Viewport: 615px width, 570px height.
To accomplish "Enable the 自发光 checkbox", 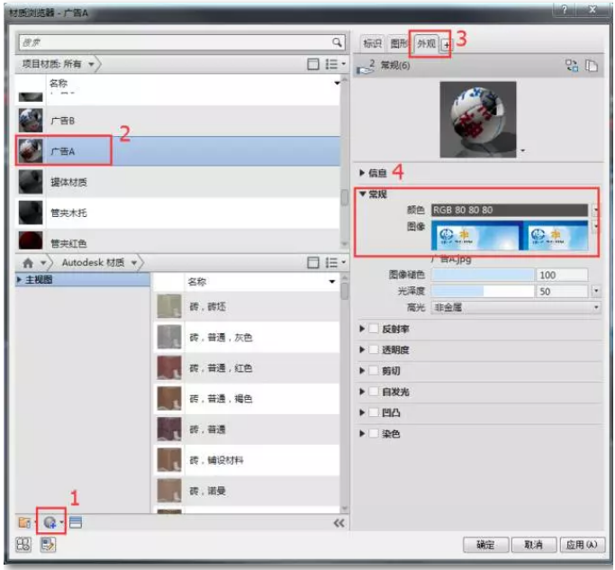I will pos(374,392).
